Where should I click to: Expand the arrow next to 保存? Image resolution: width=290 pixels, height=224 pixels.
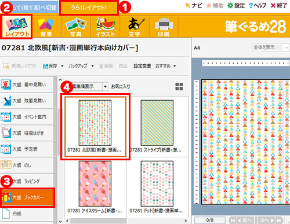62,66
